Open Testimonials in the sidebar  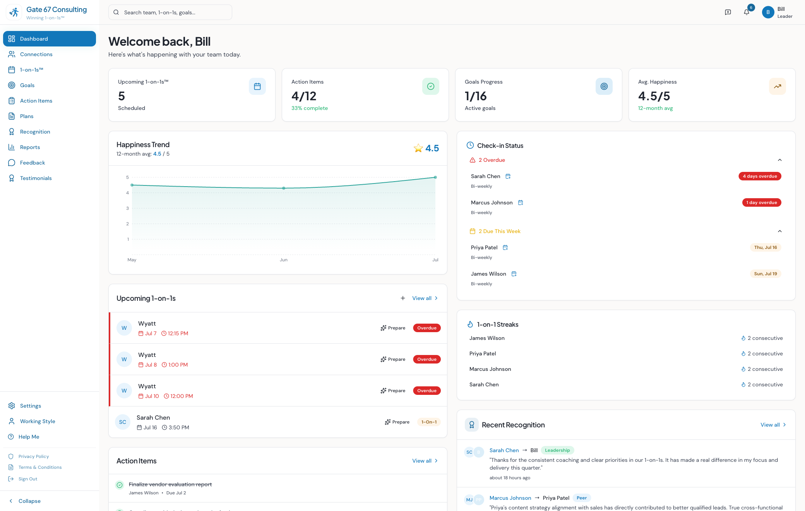50,178
